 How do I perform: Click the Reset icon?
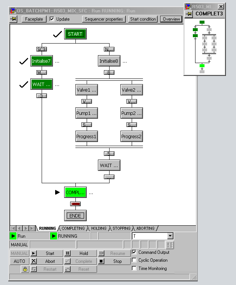coord(68,269)
